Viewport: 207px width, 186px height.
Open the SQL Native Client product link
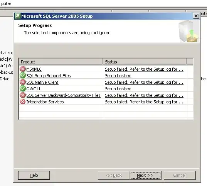[x=42, y=82]
